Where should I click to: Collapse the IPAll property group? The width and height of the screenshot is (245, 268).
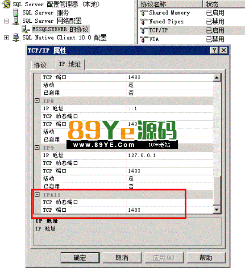[x=37, y=194]
